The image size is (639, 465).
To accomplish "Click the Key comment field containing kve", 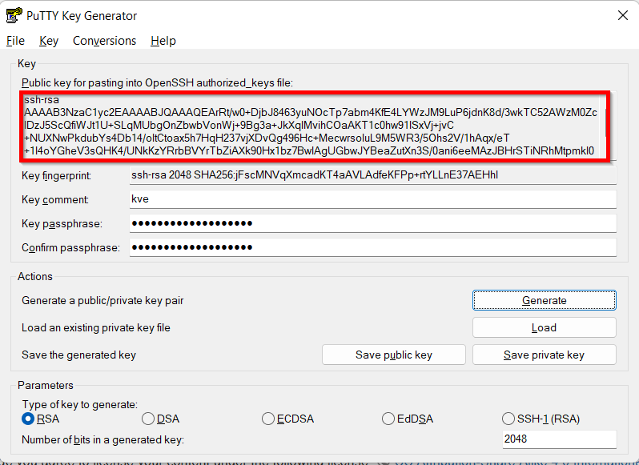I will [x=372, y=199].
